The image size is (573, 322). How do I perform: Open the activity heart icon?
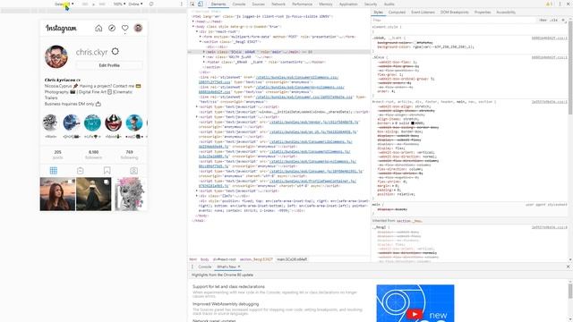[x=125, y=28]
